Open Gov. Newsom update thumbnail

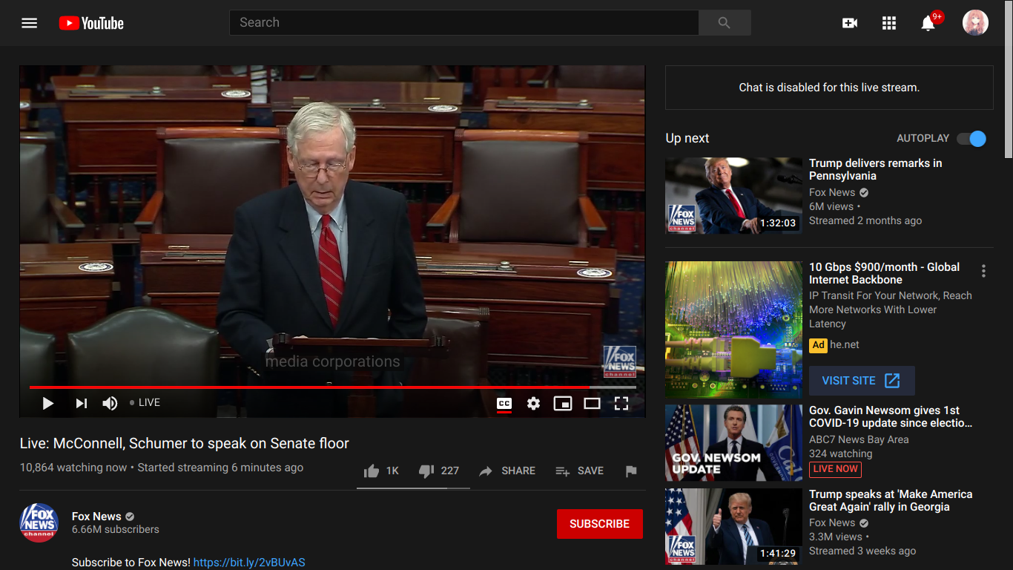tap(733, 443)
